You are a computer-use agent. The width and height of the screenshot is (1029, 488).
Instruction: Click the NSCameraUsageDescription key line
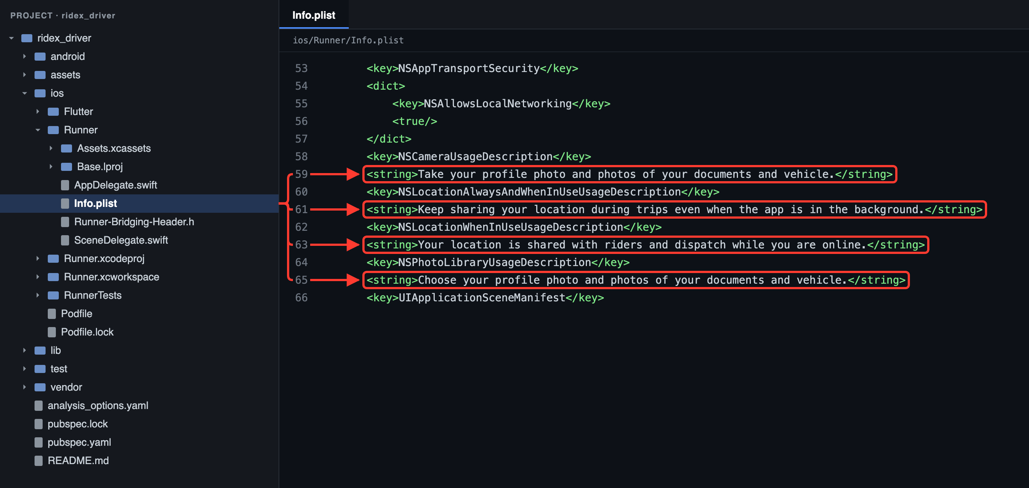(x=478, y=157)
